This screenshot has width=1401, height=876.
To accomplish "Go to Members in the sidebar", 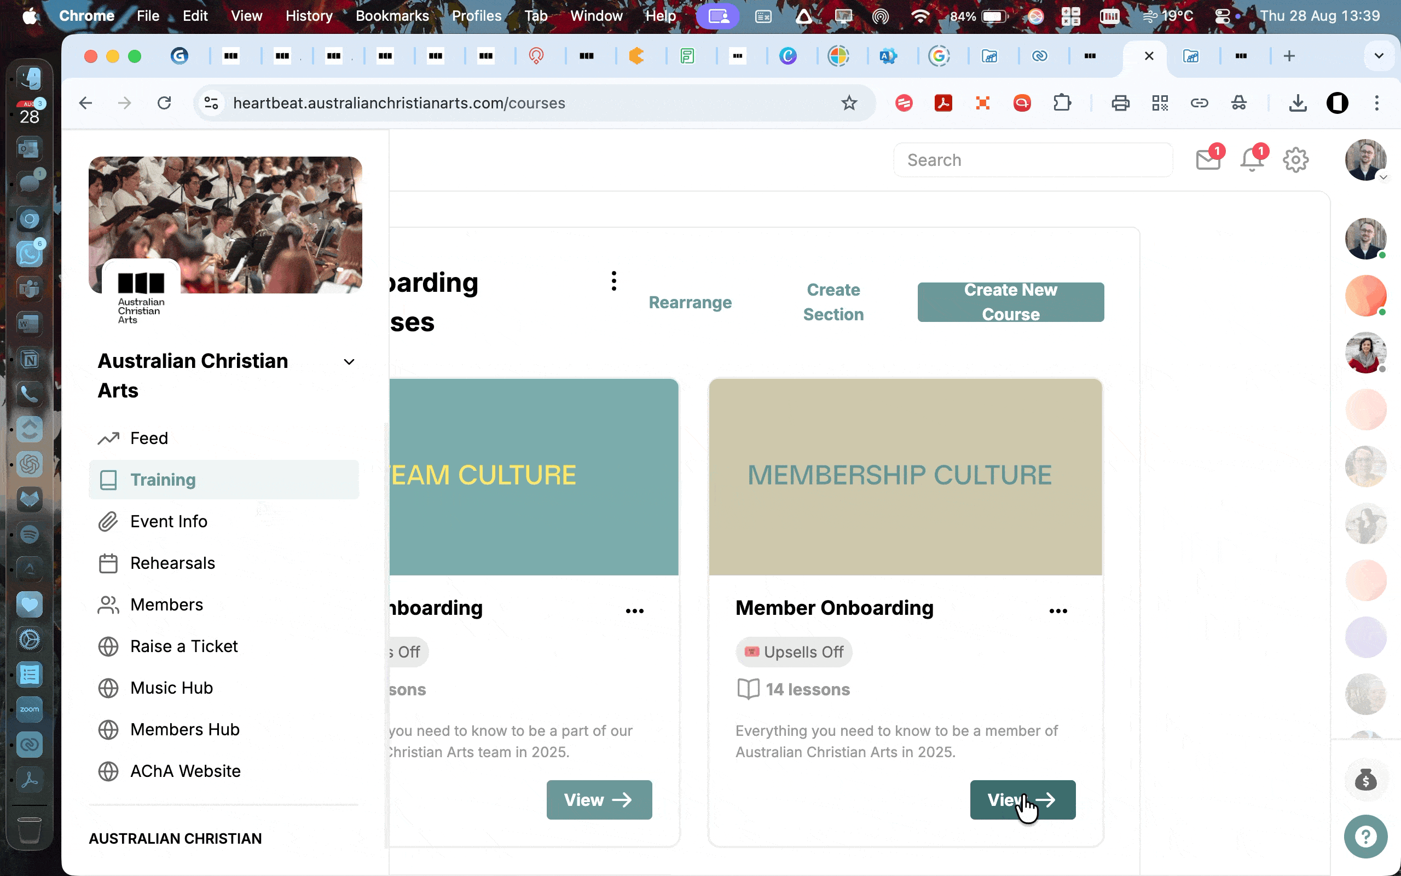I will point(223,604).
